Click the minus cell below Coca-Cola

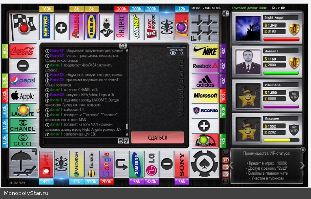click(x=23, y=66)
